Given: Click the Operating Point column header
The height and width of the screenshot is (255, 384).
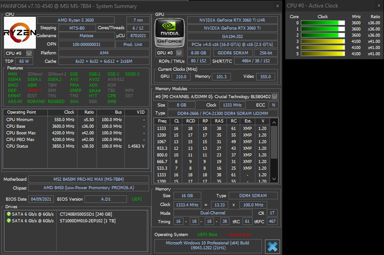Looking at the screenshot, I should pyautogui.click(x=25, y=112).
